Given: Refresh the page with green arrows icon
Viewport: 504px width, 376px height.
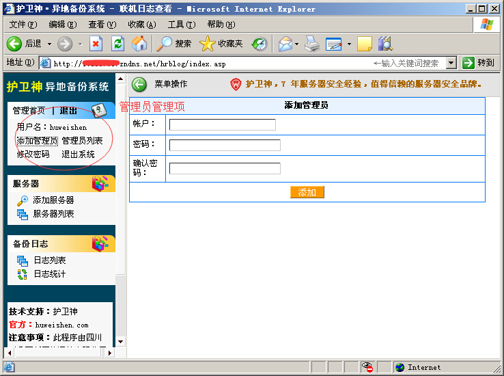Looking at the screenshot, I should point(117,44).
